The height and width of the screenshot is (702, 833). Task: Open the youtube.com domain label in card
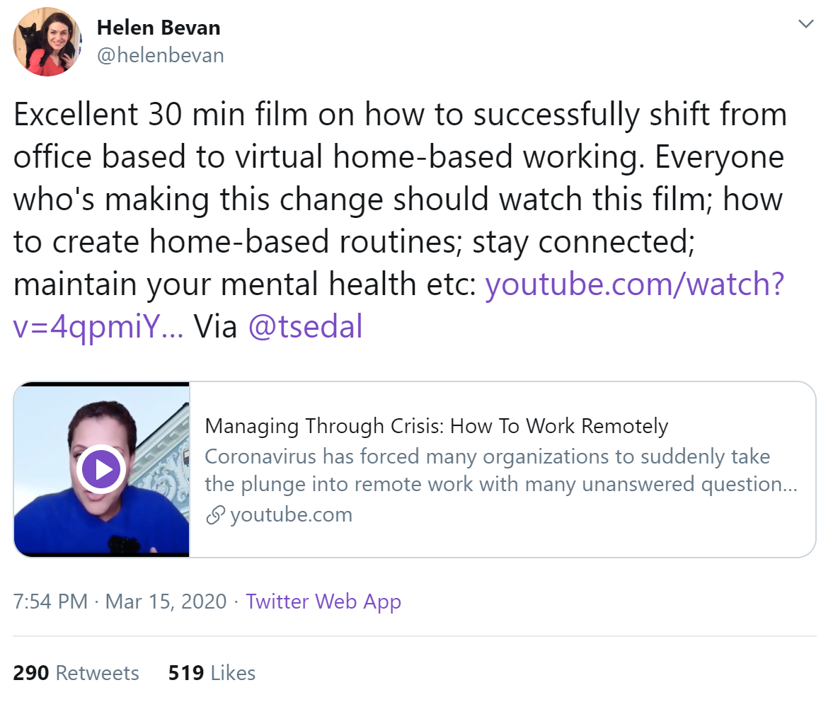[x=291, y=514]
